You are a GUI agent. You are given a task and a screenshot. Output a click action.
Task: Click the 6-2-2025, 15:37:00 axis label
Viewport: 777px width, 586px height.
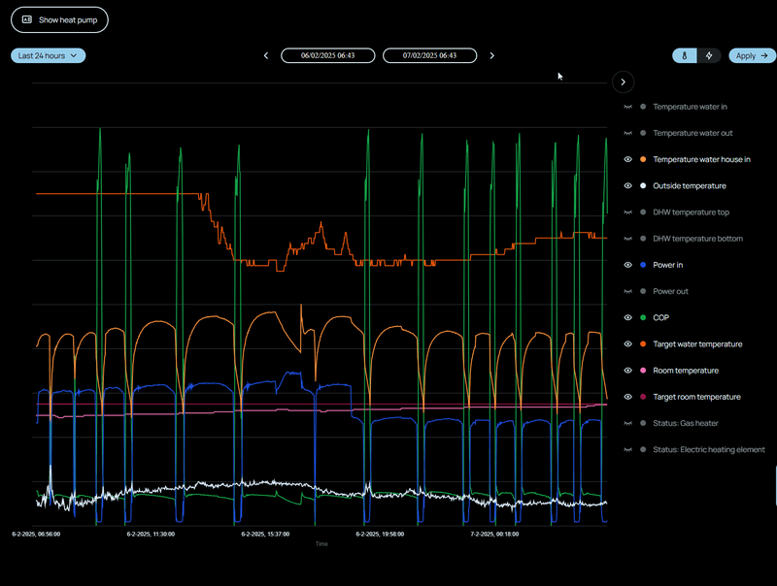pyautogui.click(x=265, y=534)
